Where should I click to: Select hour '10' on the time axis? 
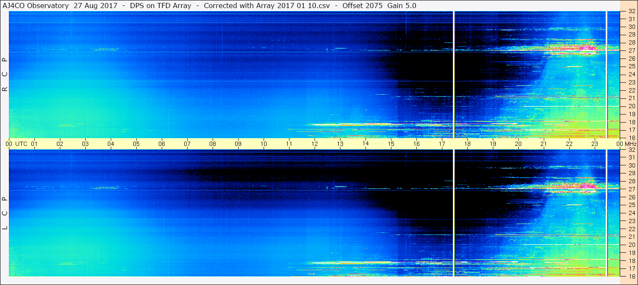click(x=264, y=144)
